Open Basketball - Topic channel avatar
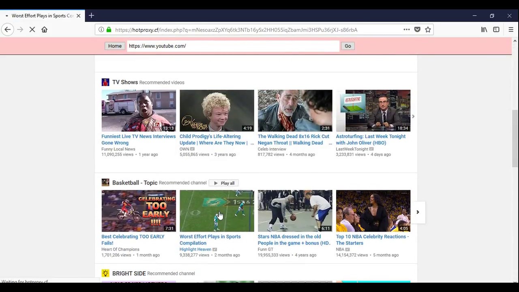 click(105, 182)
